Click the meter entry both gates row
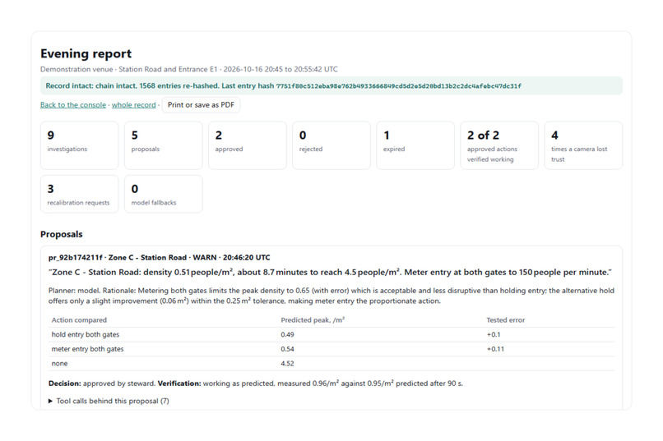The height and width of the screenshot is (441, 663). tap(331, 349)
